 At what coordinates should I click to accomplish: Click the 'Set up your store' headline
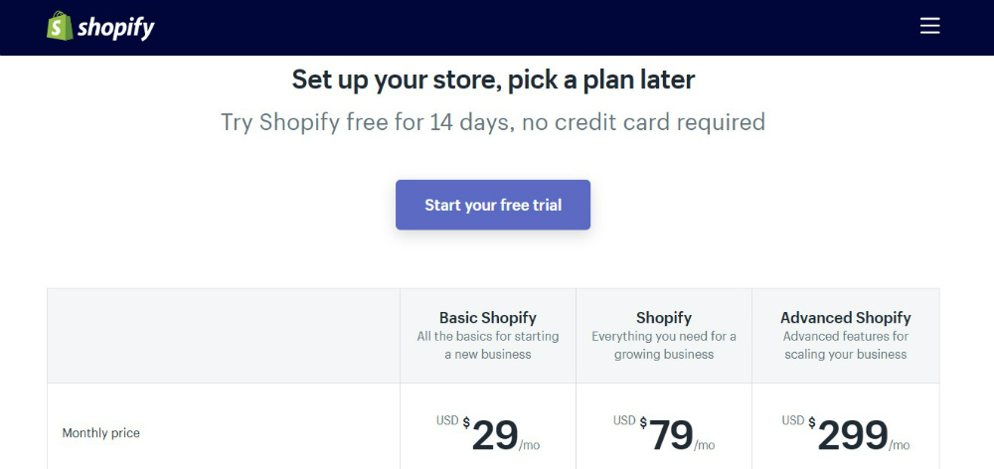click(x=493, y=79)
